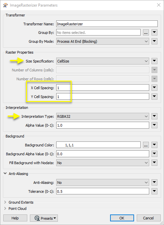Click arrow menu beside Y Cell Spacing
164x225 pixels.
154,97
